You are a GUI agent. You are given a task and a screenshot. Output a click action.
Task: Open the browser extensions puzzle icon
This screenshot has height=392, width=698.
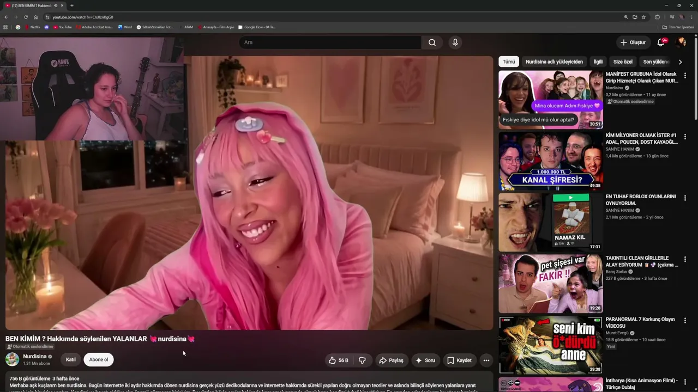coord(657,17)
